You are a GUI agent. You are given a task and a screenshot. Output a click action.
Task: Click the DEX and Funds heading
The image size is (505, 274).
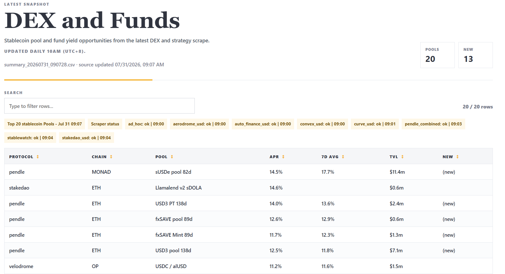[x=92, y=20]
